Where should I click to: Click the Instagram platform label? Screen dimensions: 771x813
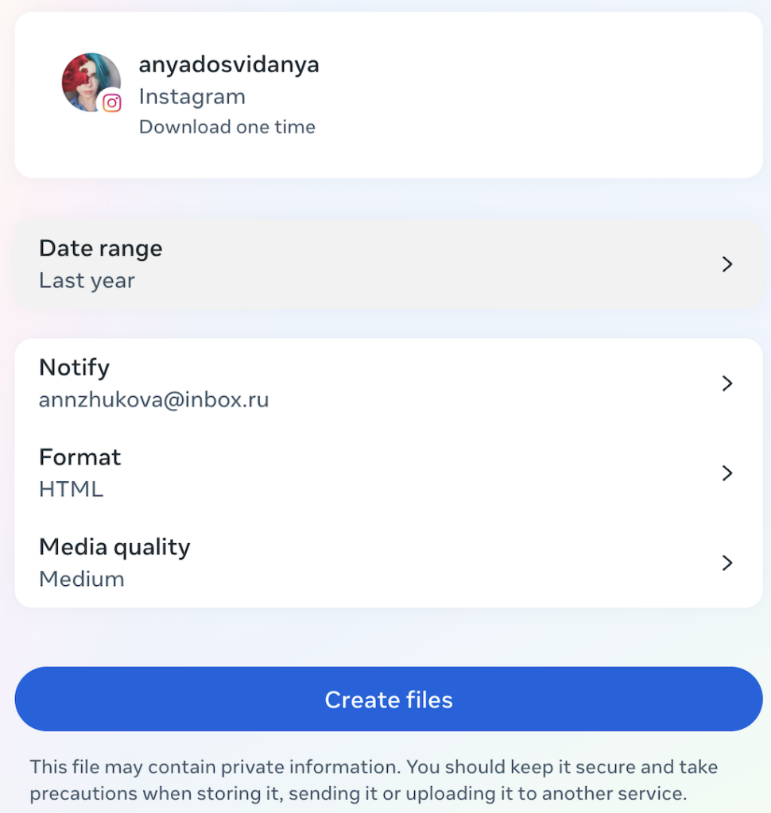click(x=192, y=96)
